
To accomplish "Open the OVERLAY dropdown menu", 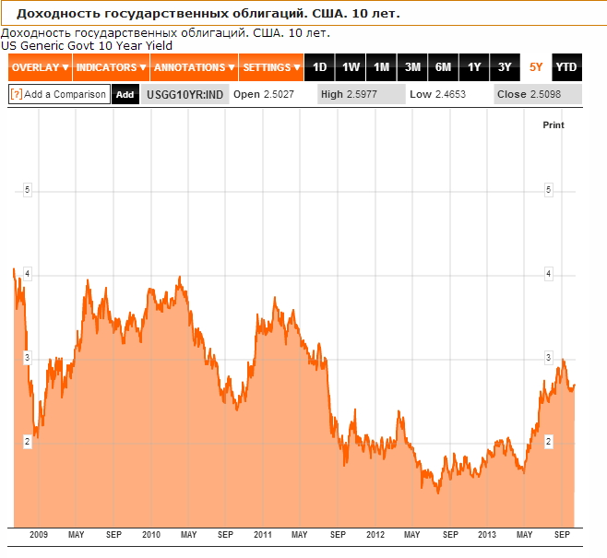I will click(40, 67).
